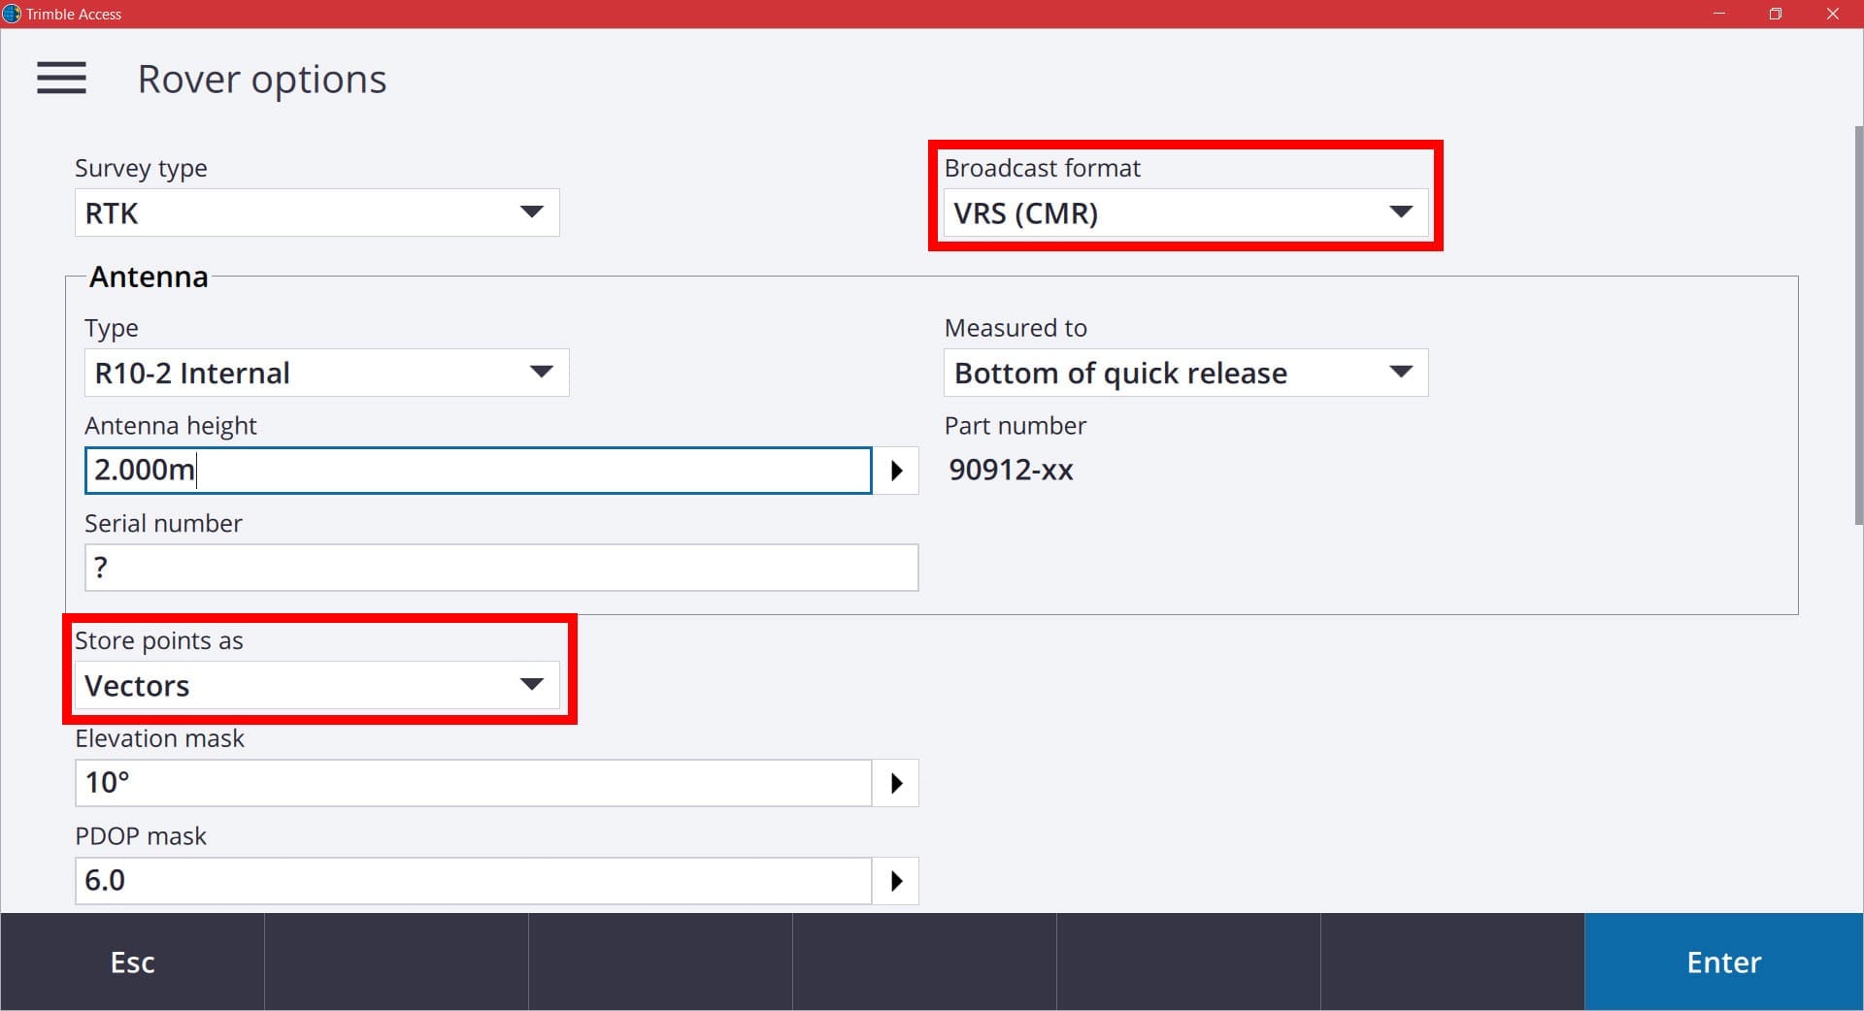Close the Trimble Access window

(x=1833, y=14)
